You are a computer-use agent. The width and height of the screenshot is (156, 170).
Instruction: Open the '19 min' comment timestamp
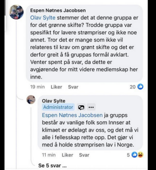click(x=38, y=87)
